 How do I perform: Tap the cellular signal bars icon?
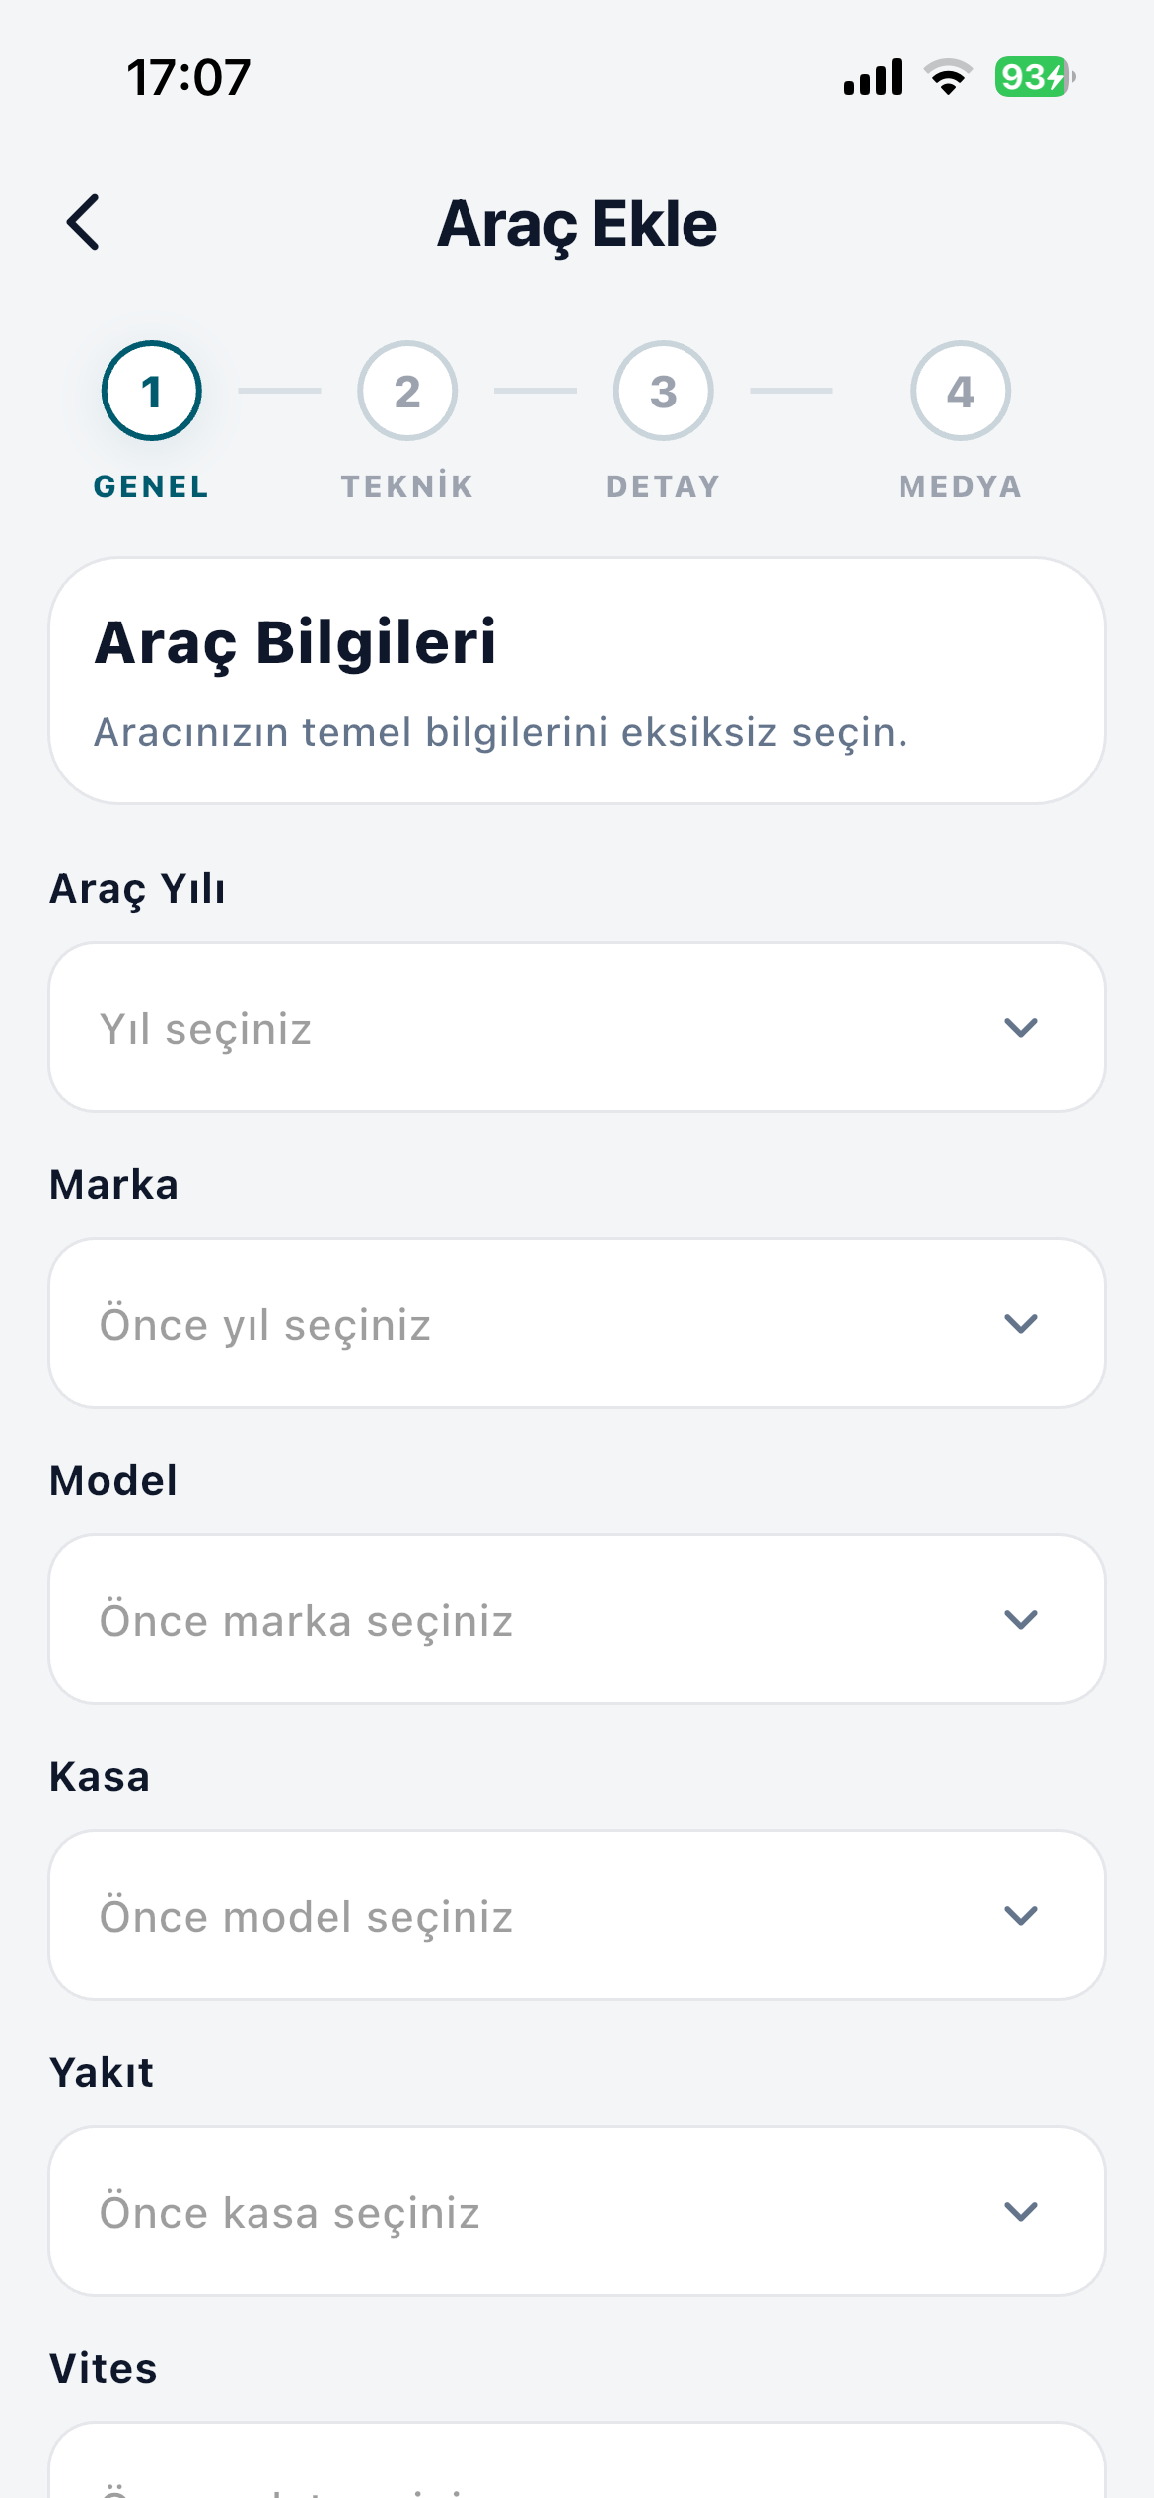tap(873, 77)
